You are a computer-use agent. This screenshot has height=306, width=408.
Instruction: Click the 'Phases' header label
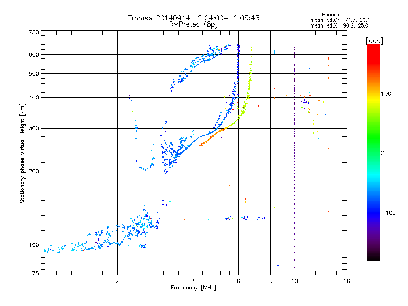tap(330, 15)
